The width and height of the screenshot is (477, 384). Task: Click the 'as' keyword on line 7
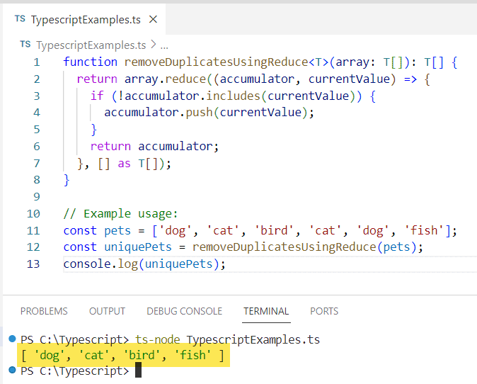tap(124, 164)
